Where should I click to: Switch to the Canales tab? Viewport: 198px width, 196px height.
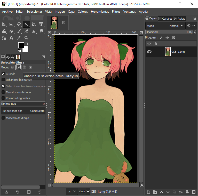[x=165, y=19]
